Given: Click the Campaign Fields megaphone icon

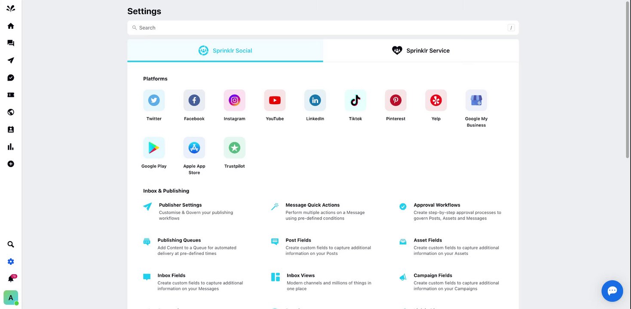Looking at the screenshot, I should coord(403,277).
